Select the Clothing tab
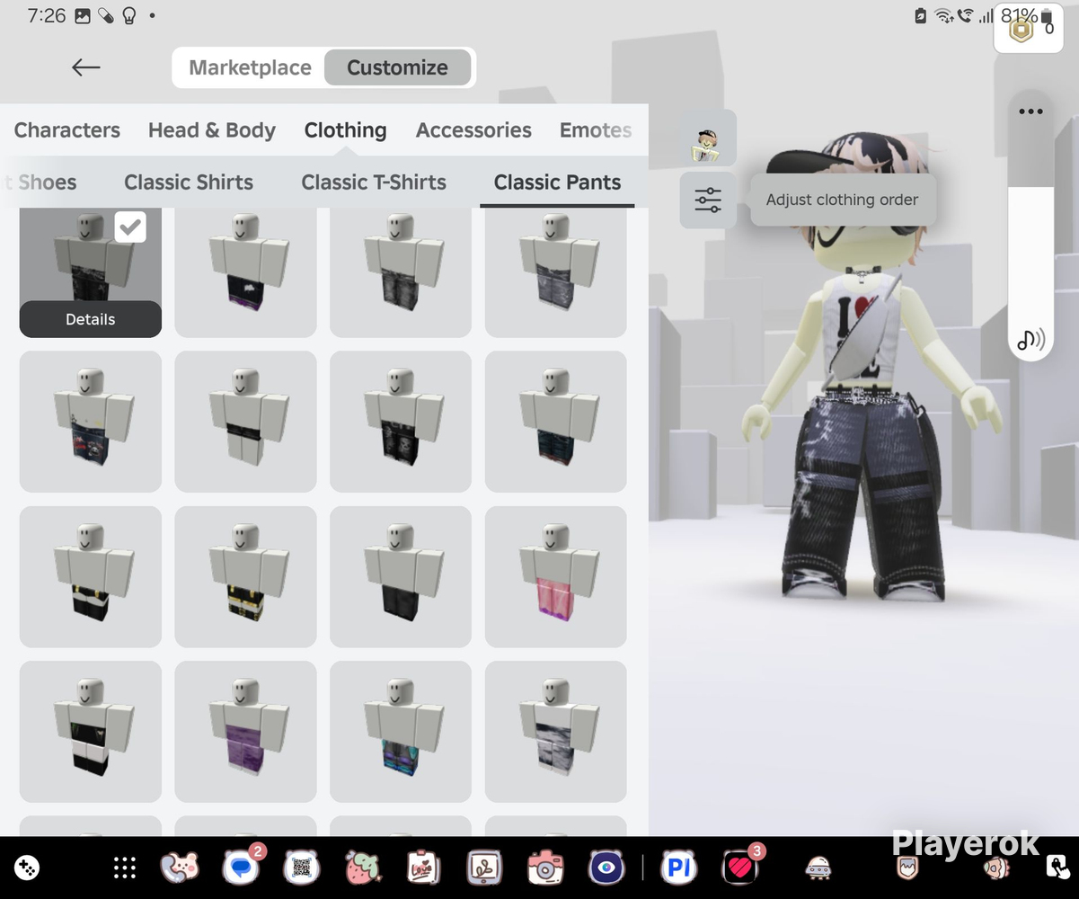1079x899 pixels. [x=346, y=130]
